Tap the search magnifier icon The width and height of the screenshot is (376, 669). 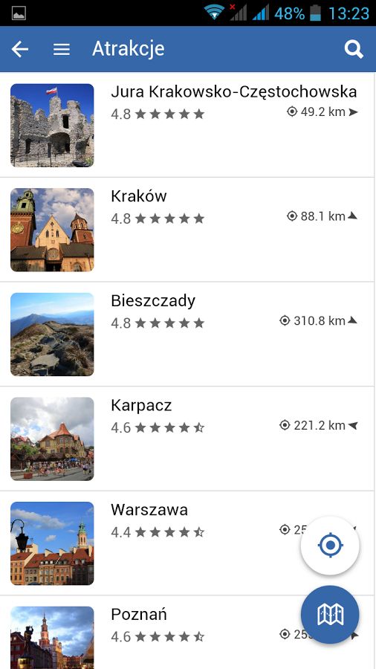coord(354,50)
